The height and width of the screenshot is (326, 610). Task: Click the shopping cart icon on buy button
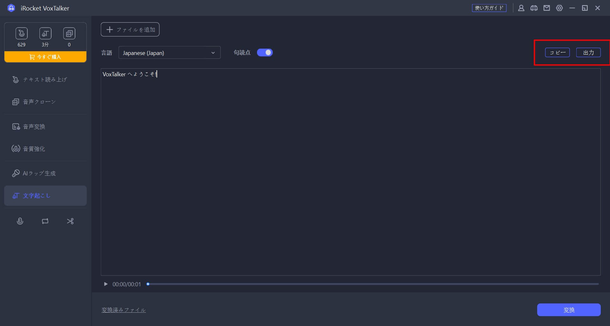(32, 57)
